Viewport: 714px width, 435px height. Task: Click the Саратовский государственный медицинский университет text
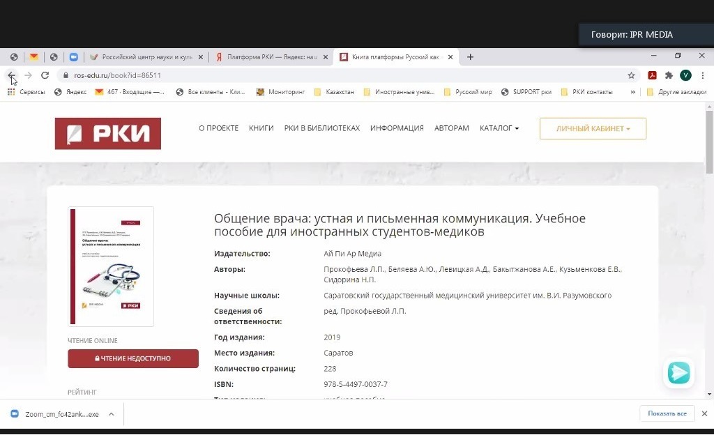(x=468, y=296)
